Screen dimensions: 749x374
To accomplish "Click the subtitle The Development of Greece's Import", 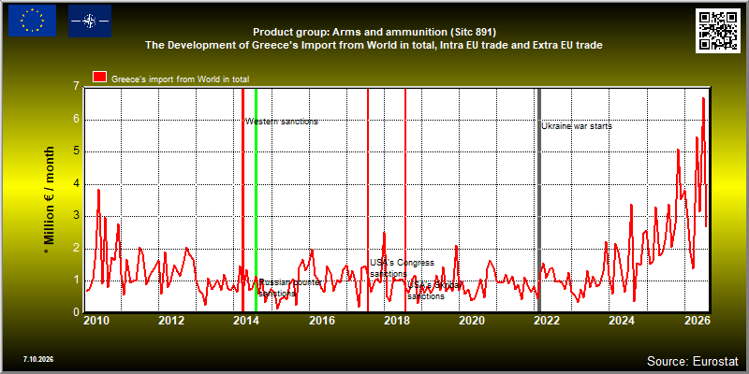I will (374, 45).
